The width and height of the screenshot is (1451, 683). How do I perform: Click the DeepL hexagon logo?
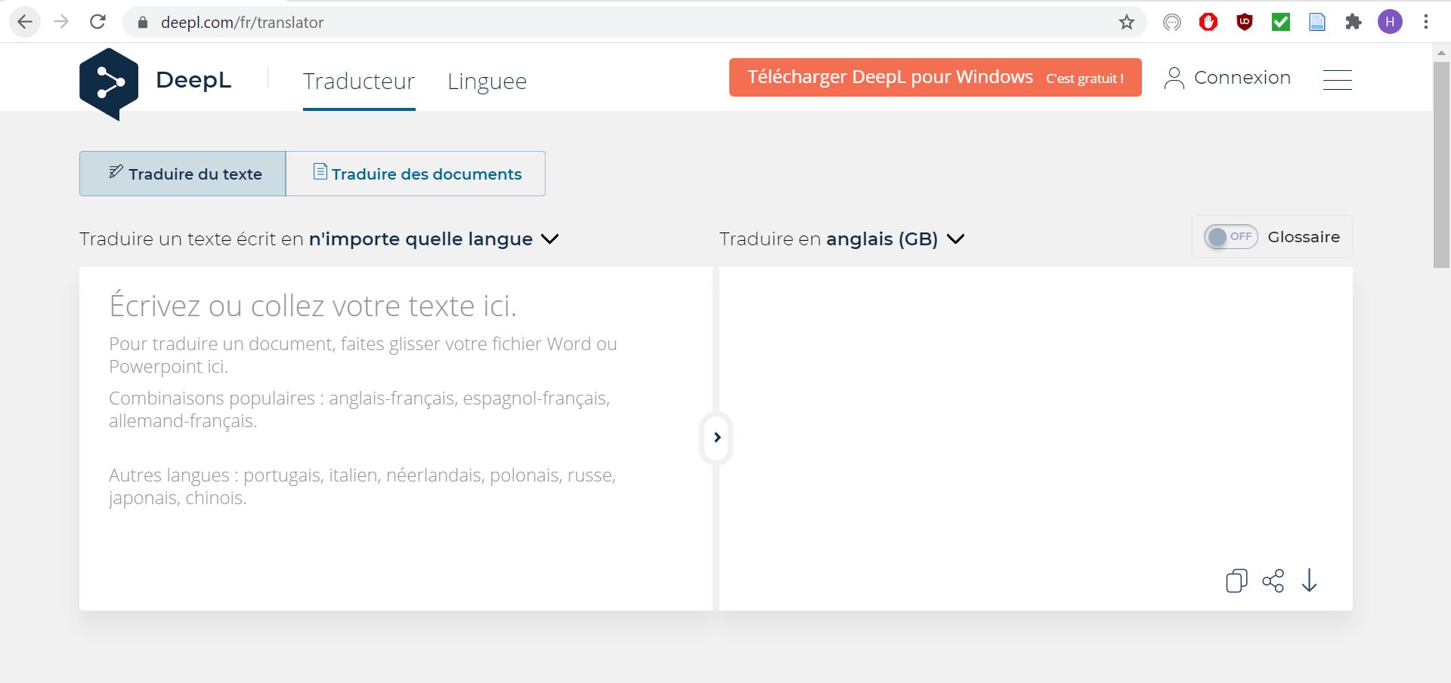tap(109, 84)
